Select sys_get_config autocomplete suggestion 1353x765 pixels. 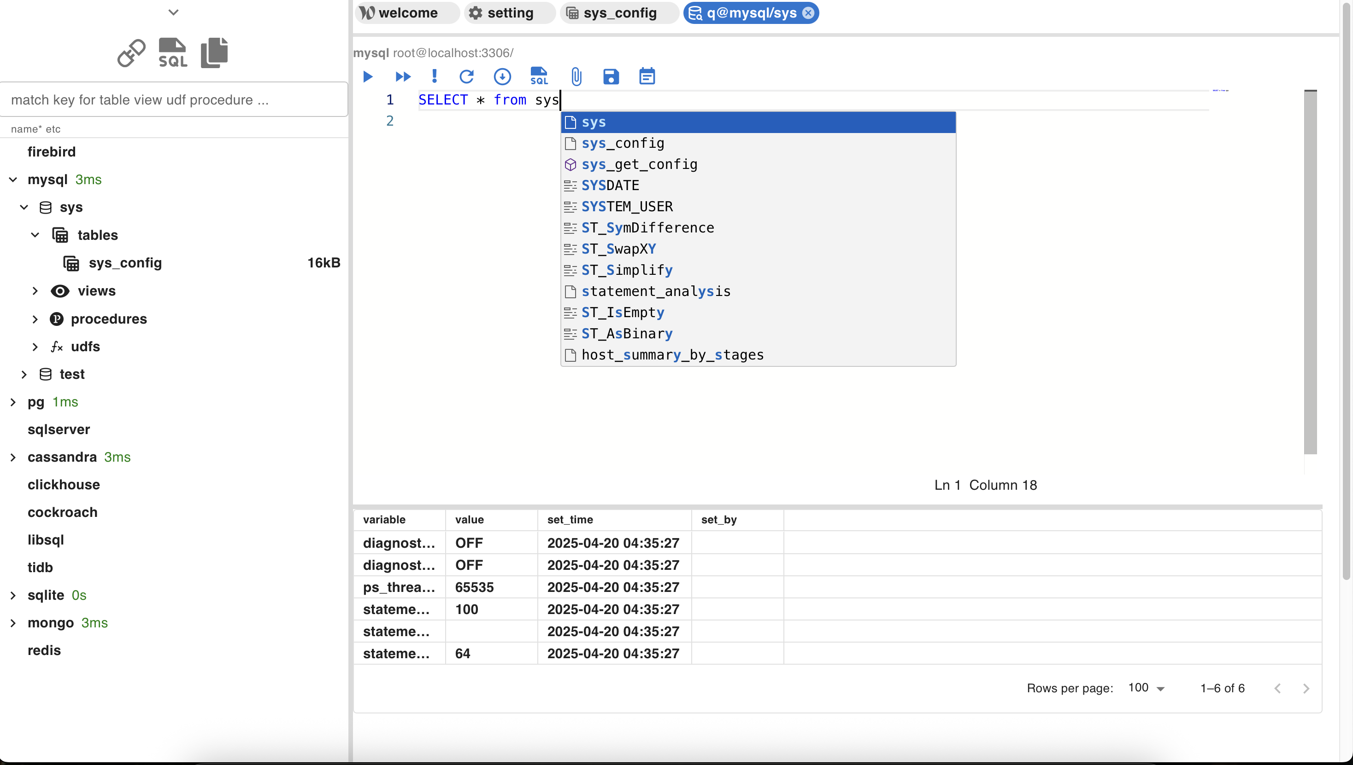[639, 164]
